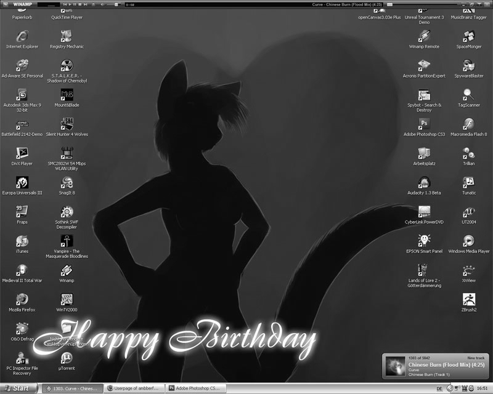Click Play in the Winamp toolbar
Screen dimensions: 493x394
click(70, 4)
